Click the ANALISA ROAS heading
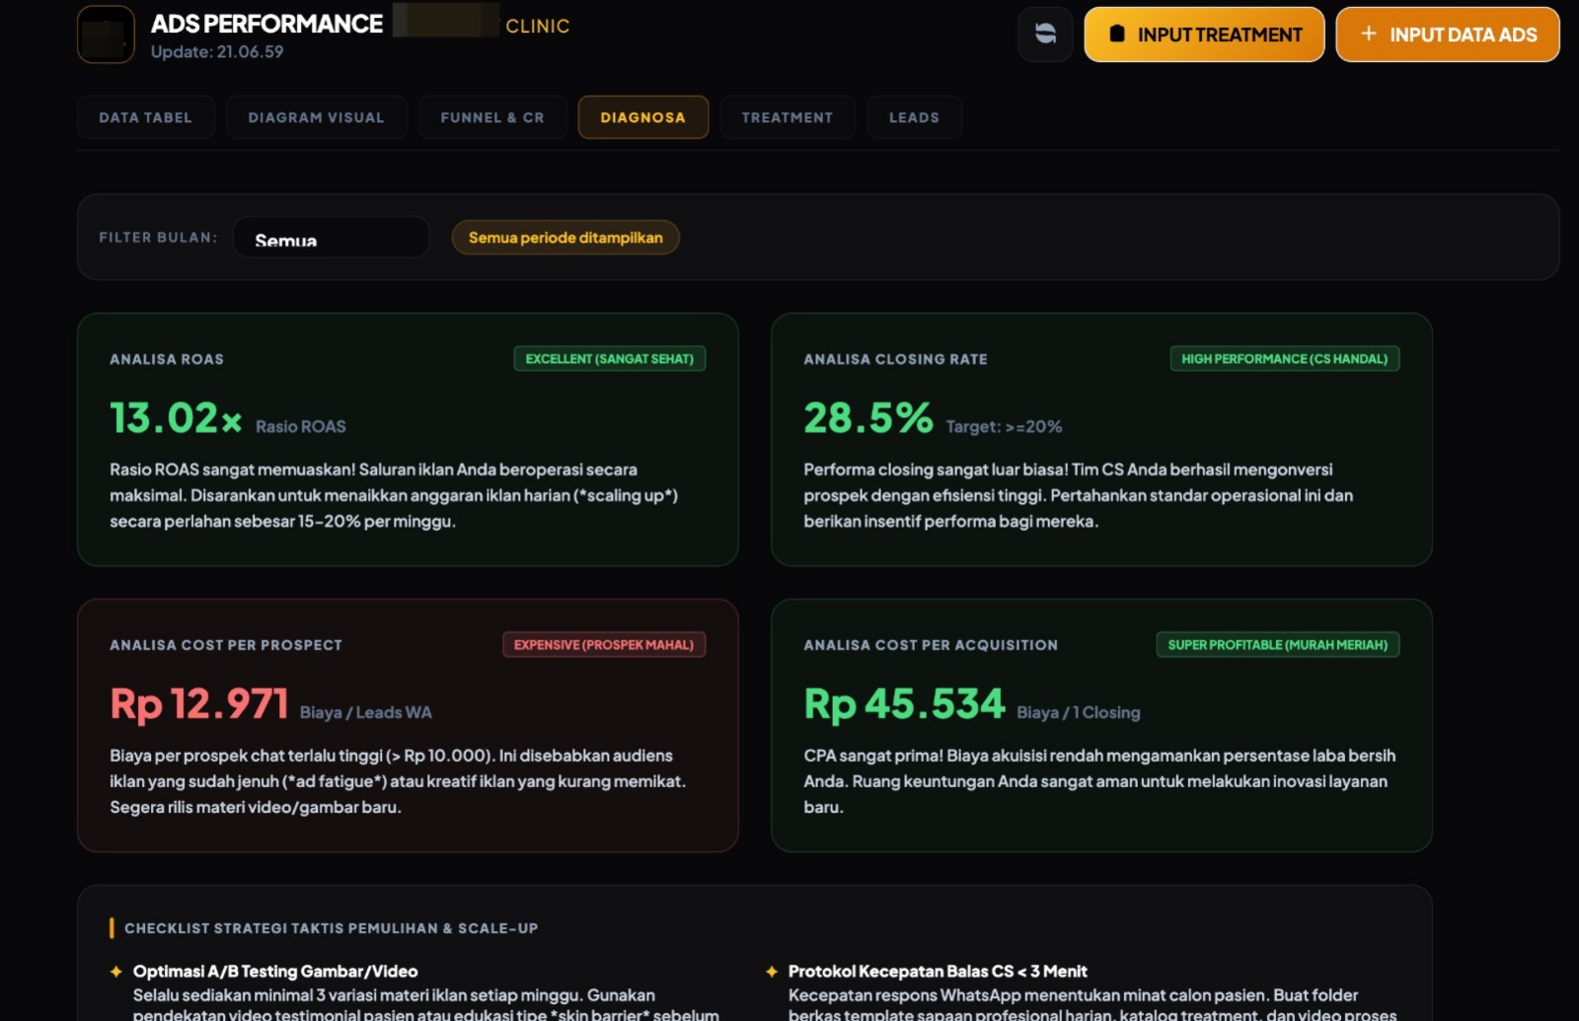 167,359
